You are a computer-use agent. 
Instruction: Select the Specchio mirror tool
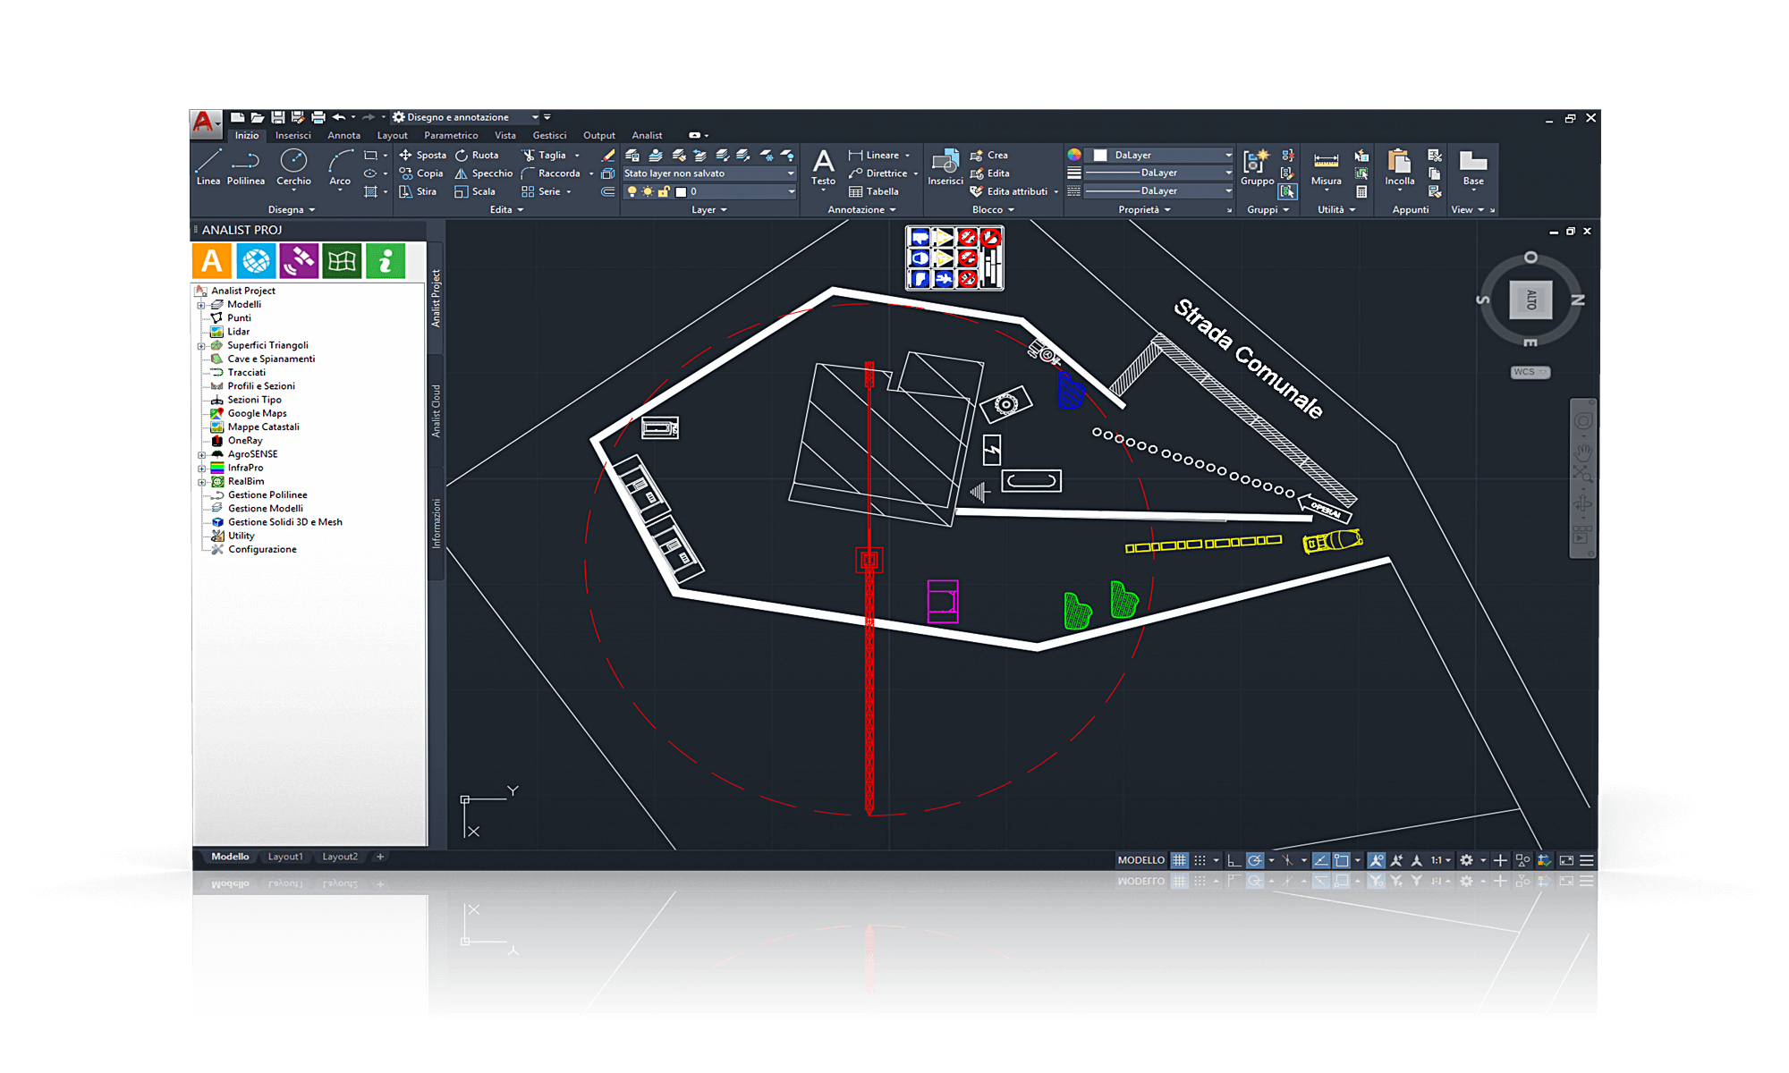[x=484, y=173]
